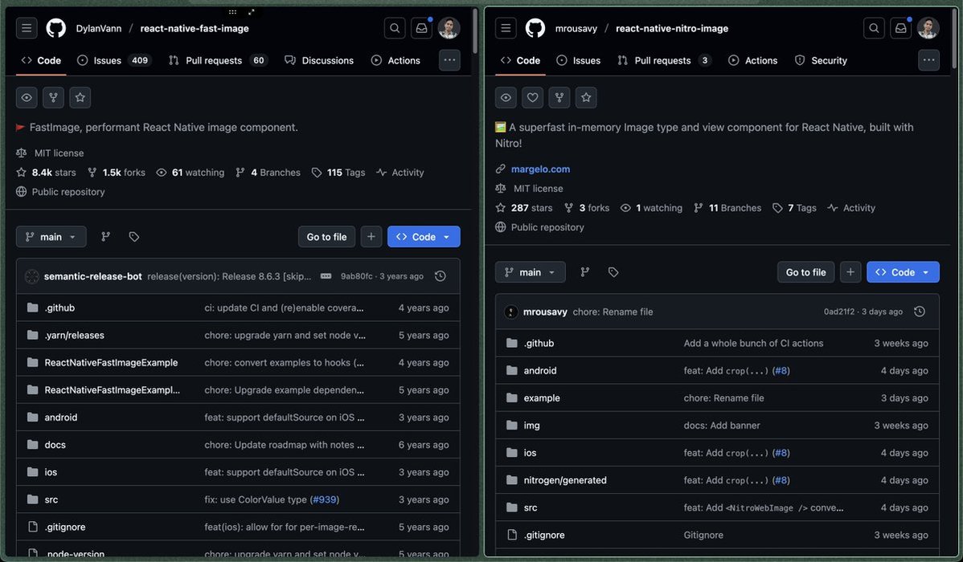Click 11 Branches in nitro-image
Image resolution: width=963 pixels, height=562 pixels.
point(727,208)
